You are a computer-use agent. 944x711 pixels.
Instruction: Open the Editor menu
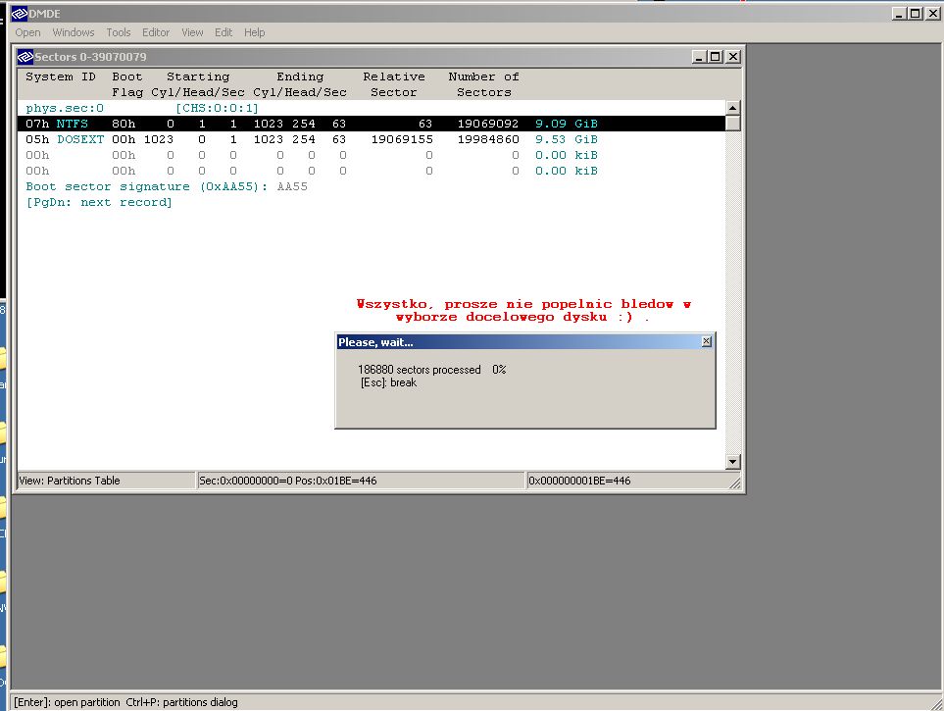coord(156,32)
